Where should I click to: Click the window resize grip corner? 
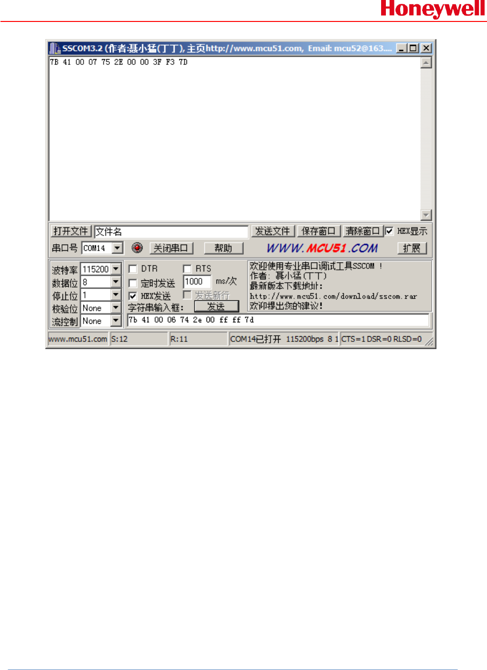[x=429, y=341]
